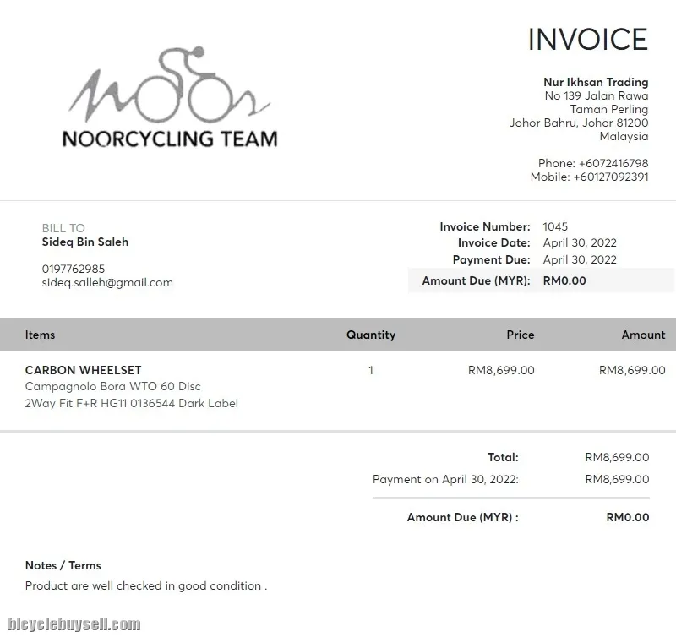Click the bicyclebuysell.com watermark
The height and width of the screenshot is (637, 676).
tap(71, 625)
